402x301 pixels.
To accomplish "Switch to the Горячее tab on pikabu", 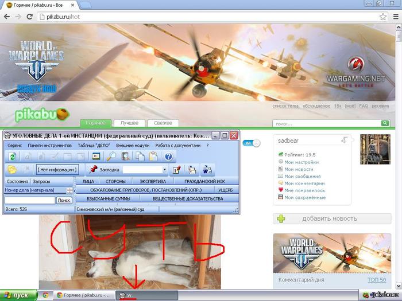I will click(96, 123).
